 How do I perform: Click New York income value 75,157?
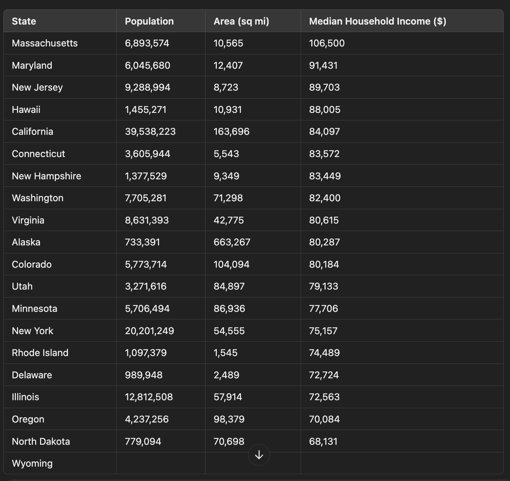click(x=323, y=331)
